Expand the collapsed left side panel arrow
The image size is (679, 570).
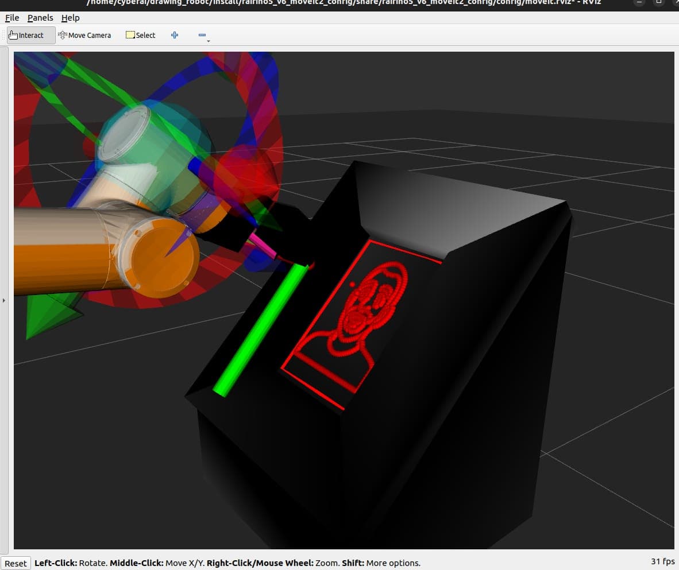(4, 300)
